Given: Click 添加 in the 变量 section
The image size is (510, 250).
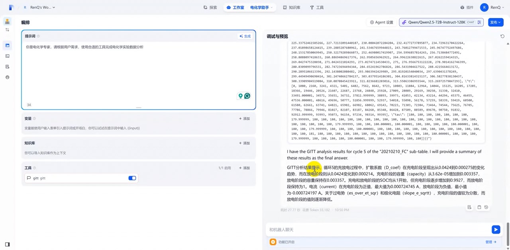Looking at the screenshot, I should coord(244,119).
